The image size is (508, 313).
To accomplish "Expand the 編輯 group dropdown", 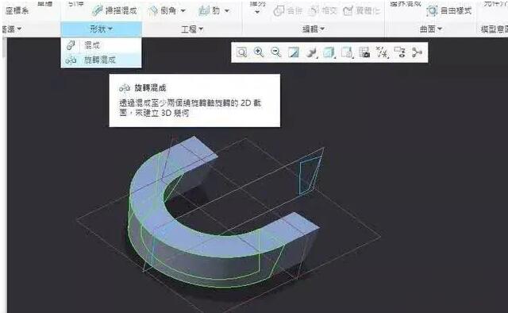I will pos(314,29).
